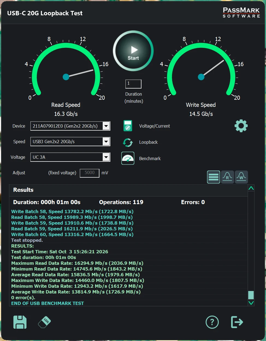Open the Speed dropdown list

coord(106,142)
